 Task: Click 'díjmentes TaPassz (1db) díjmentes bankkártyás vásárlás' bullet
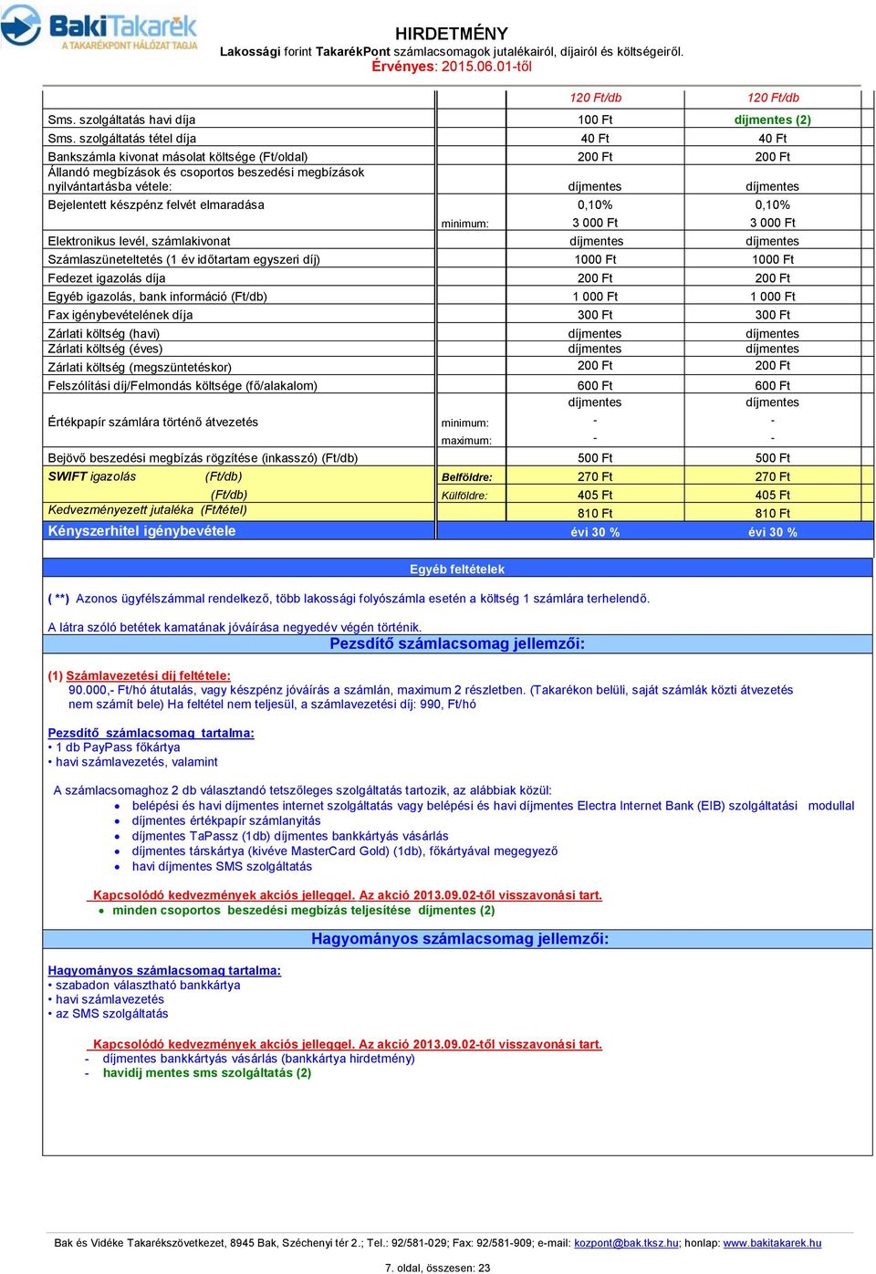[x=290, y=836]
